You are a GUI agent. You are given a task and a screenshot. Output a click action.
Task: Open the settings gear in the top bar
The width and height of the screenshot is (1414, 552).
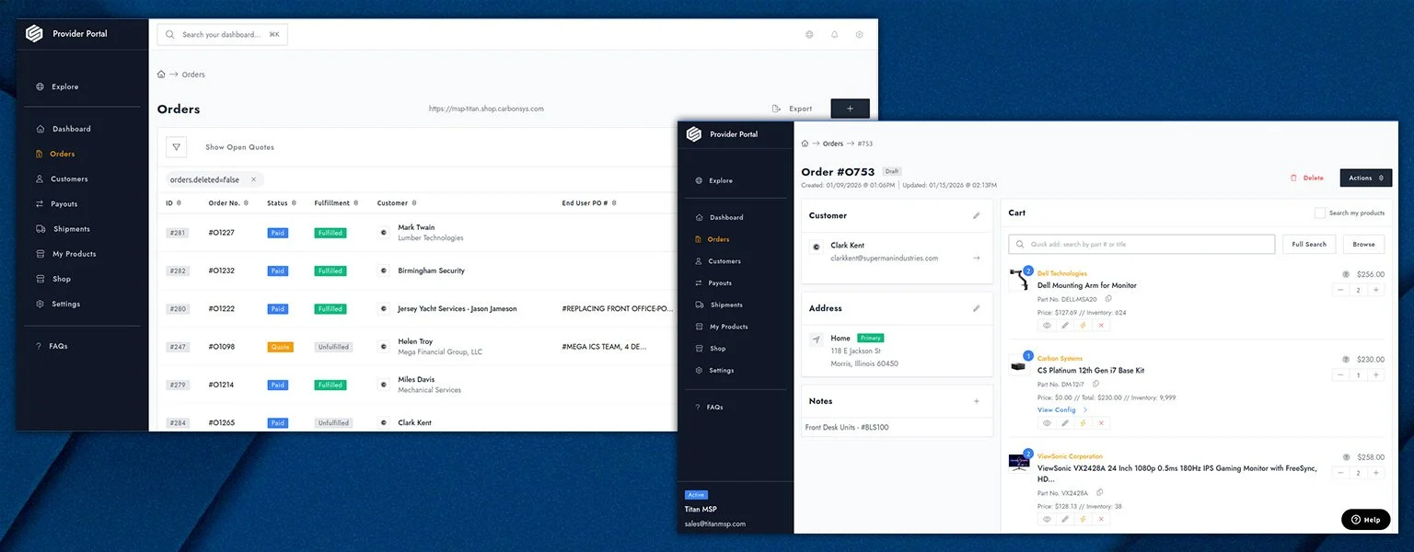(x=859, y=34)
